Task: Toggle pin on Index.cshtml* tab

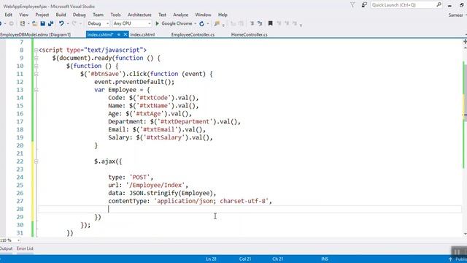Action: [118, 34]
